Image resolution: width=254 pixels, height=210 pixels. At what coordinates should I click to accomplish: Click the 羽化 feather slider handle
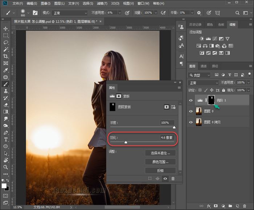pos(126,142)
